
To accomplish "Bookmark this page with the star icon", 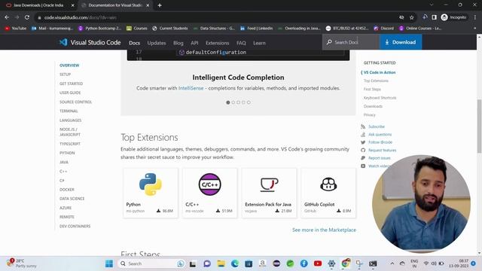I will (x=412, y=17).
